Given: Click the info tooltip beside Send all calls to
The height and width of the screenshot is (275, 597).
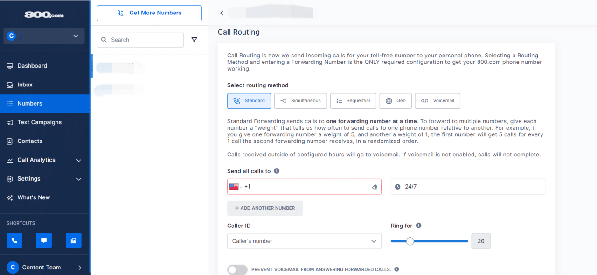Looking at the screenshot, I should (x=276, y=170).
